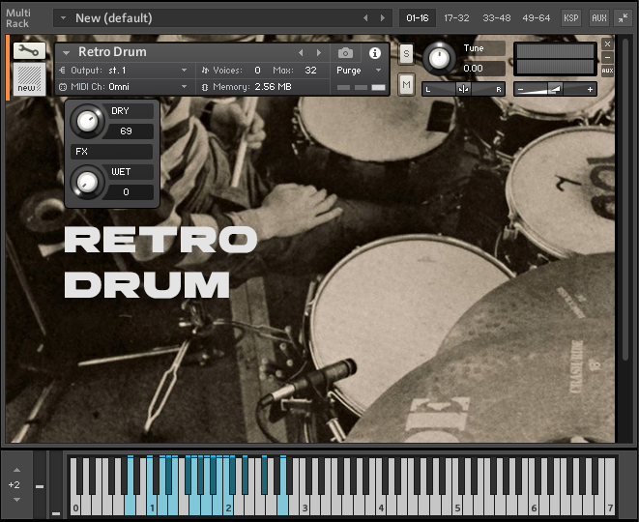Mute the Retro Drum instrument

tap(406, 84)
